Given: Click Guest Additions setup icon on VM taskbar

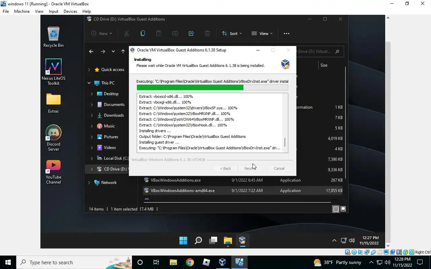Looking at the screenshot, I should click(242, 240).
